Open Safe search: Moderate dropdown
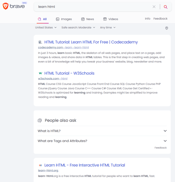The width and height of the screenshot is (175, 182). (78, 28)
